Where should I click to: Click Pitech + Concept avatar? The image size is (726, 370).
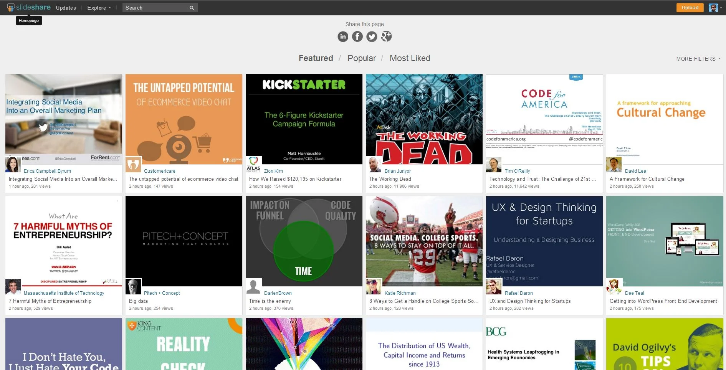pos(133,287)
